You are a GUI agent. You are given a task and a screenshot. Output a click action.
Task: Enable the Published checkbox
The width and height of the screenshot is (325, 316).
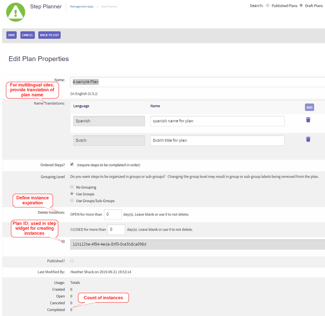point(72,261)
